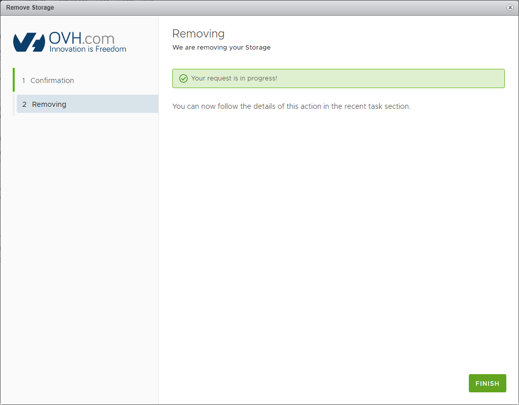Click step number 1 in the wizard

coord(23,80)
